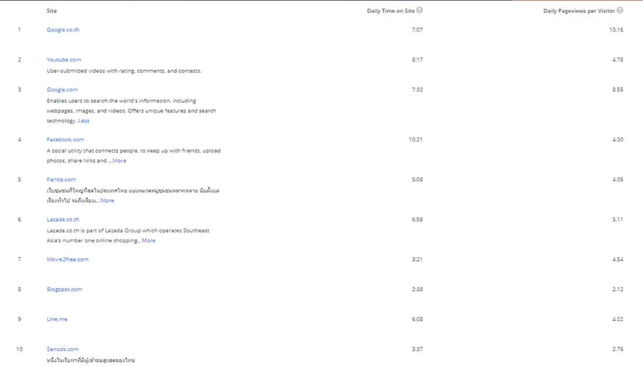
Task: Open the help icon beside Daily Pageviews per Visitor
Action: 619,10
